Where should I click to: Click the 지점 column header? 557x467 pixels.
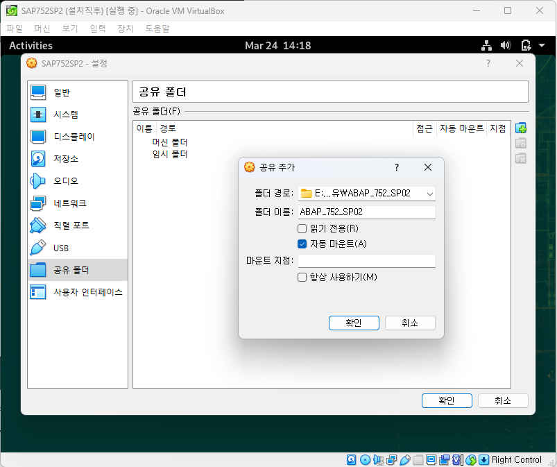tap(497, 128)
